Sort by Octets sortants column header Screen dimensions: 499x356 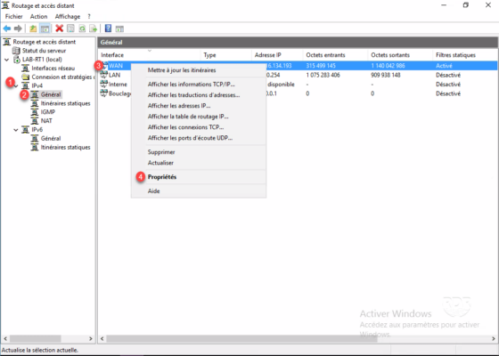(400, 55)
